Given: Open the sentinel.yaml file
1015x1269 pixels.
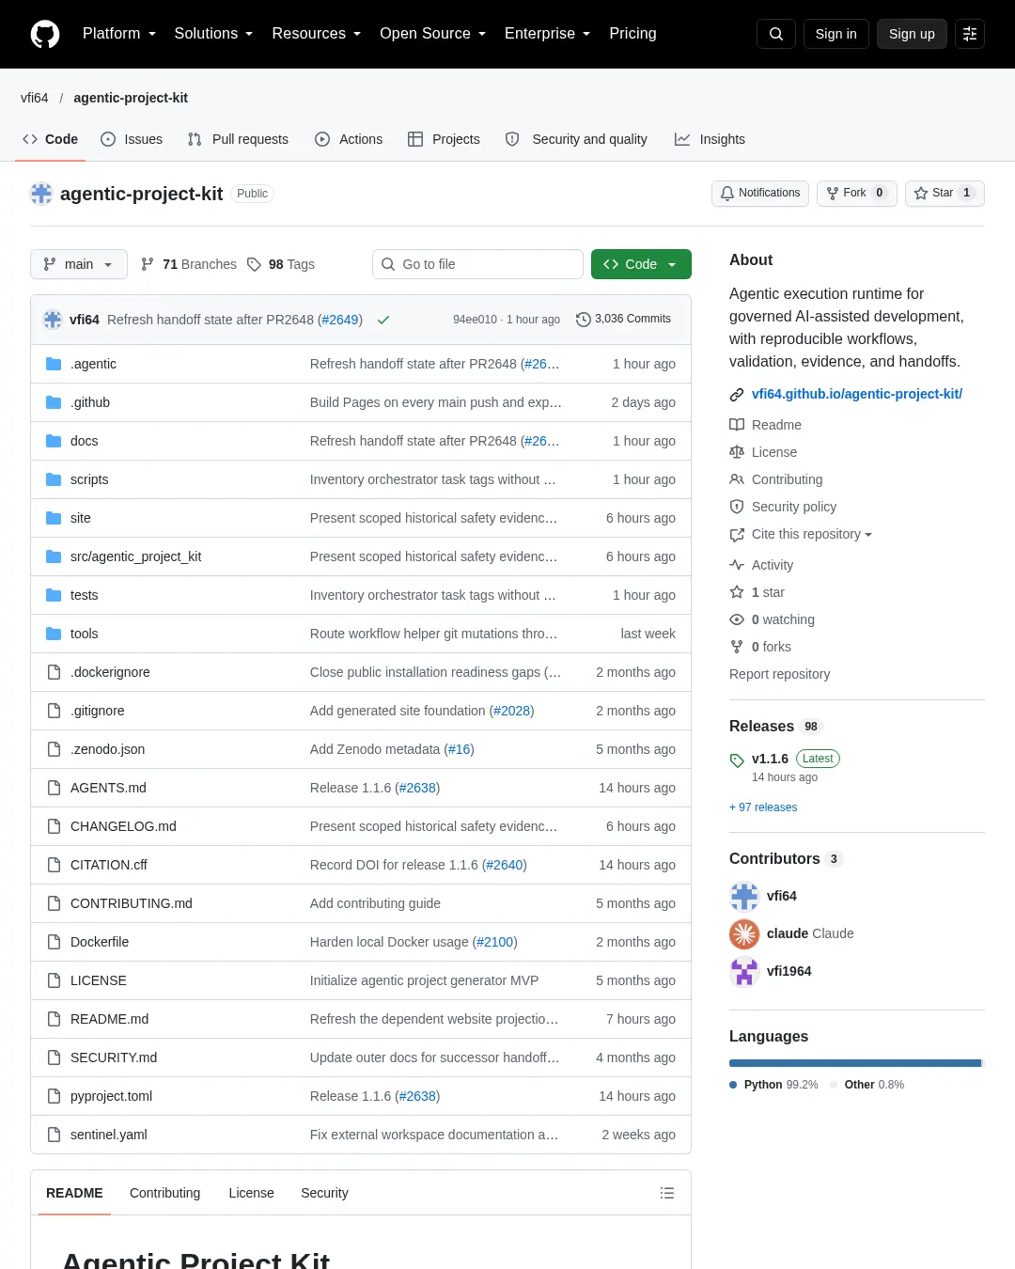Looking at the screenshot, I should coord(109,1135).
